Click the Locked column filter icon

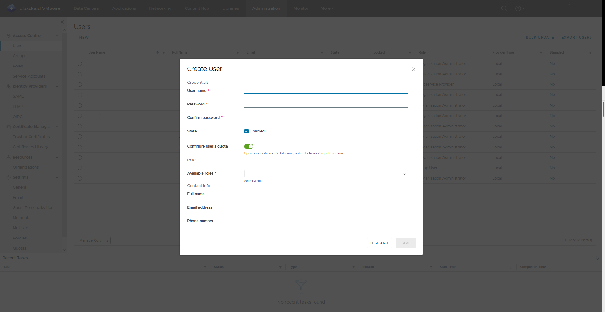410,53
